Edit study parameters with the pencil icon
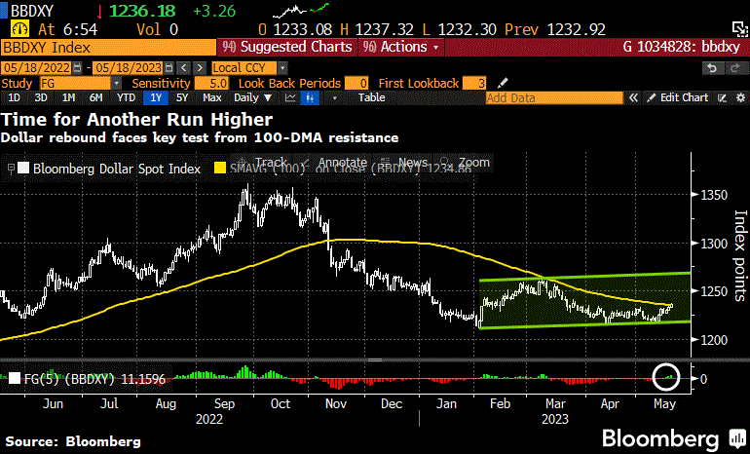The height and width of the screenshot is (454, 750). click(x=502, y=83)
